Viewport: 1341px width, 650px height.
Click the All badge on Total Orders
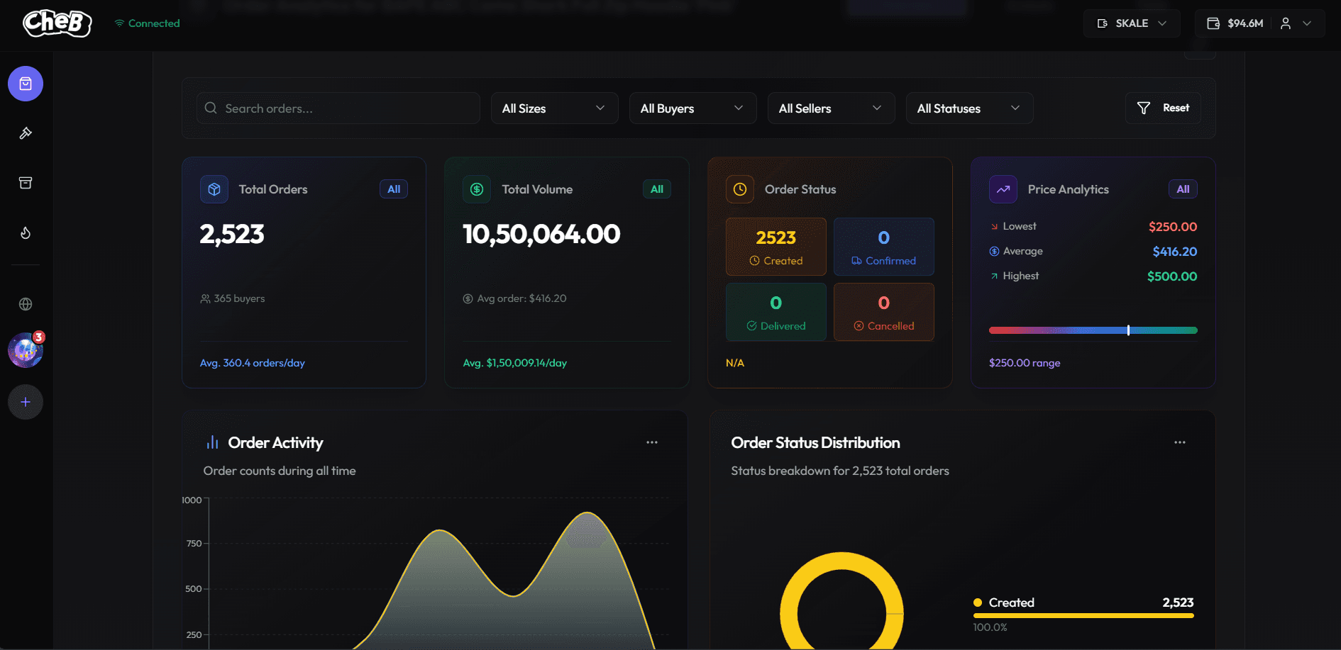(x=394, y=189)
